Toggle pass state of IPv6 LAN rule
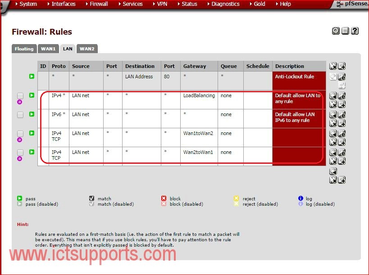 pyautogui.click(x=32, y=114)
